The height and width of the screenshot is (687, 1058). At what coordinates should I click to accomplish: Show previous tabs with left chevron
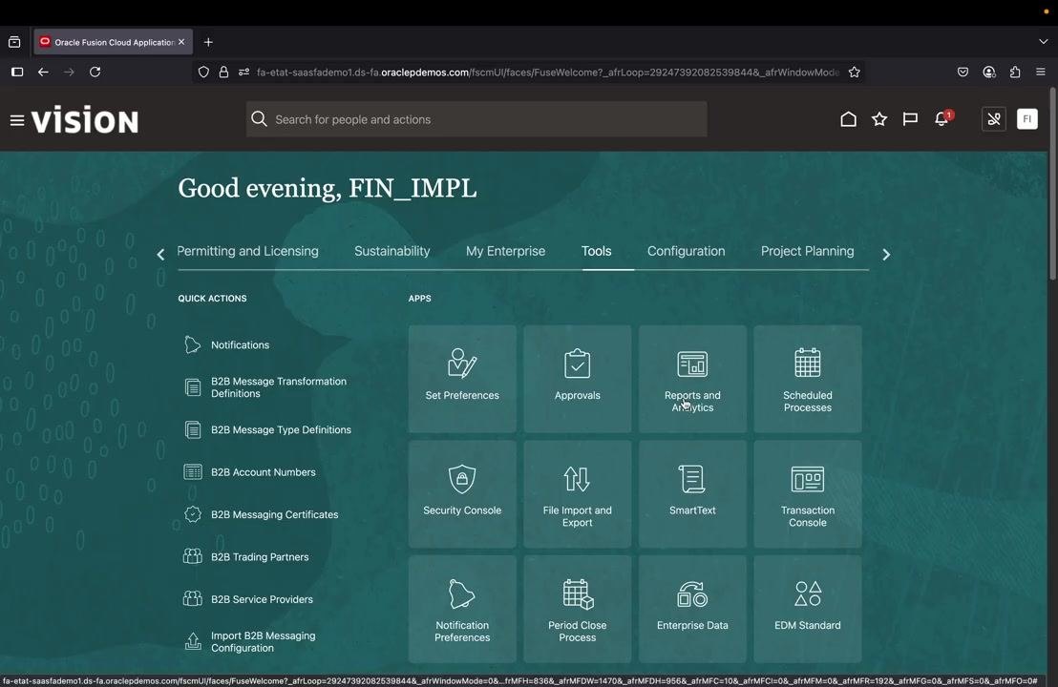point(160,254)
